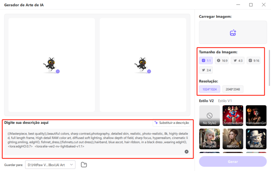
Task: Select the 1:1 image size
Action: point(206,60)
